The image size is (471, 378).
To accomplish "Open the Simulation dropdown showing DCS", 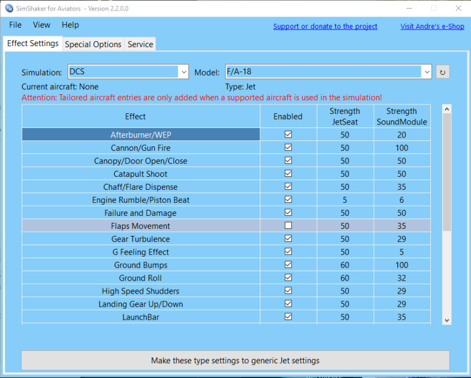I will [x=128, y=72].
